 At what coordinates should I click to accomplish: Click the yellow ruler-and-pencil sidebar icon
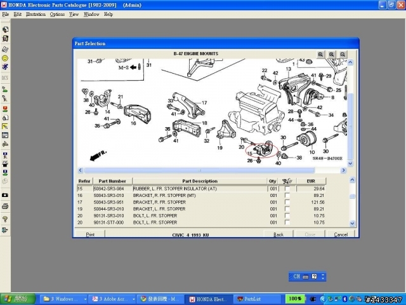5,126
